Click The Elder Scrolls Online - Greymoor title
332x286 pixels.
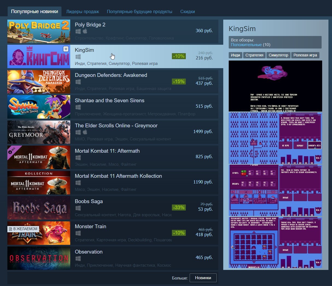116,126
